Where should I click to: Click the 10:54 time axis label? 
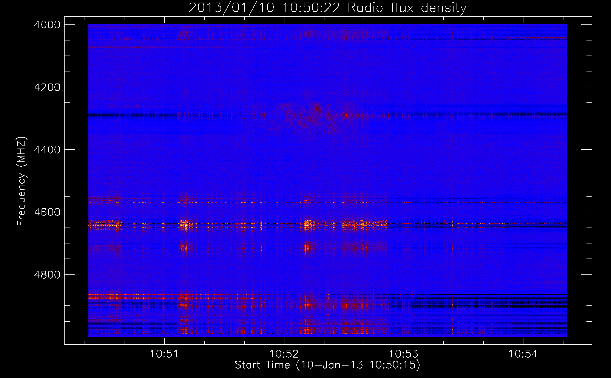coord(523,354)
